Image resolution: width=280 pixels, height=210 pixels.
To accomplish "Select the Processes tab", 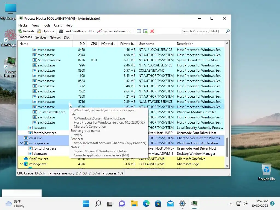I will click(25, 37).
